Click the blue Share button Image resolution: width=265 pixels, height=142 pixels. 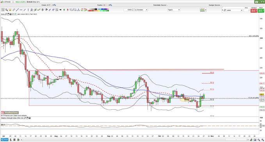[x=5, y=140]
